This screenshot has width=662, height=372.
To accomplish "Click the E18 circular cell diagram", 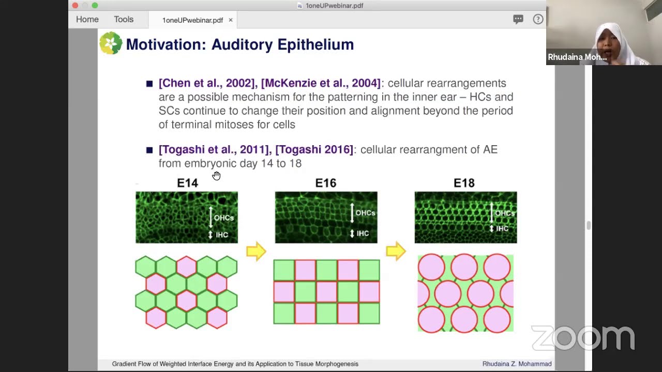I will tap(465, 293).
